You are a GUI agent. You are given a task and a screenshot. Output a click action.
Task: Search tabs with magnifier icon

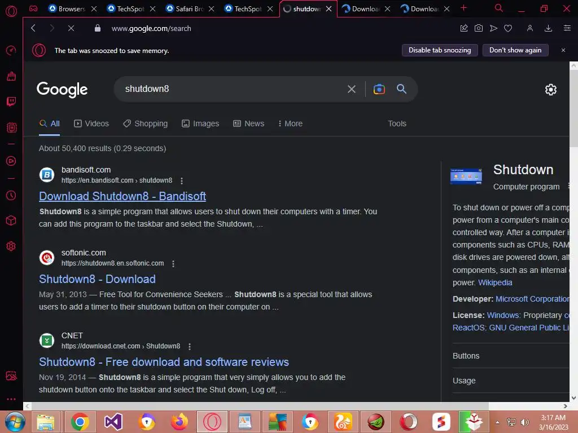(498, 8)
